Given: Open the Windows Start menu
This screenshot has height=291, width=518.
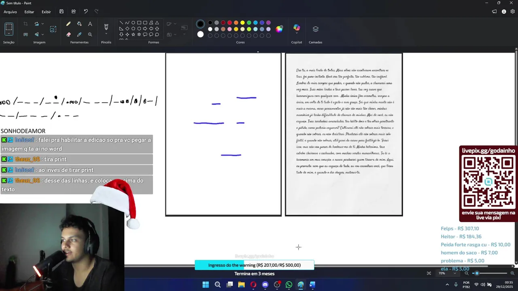Looking at the screenshot, I should point(206,285).
